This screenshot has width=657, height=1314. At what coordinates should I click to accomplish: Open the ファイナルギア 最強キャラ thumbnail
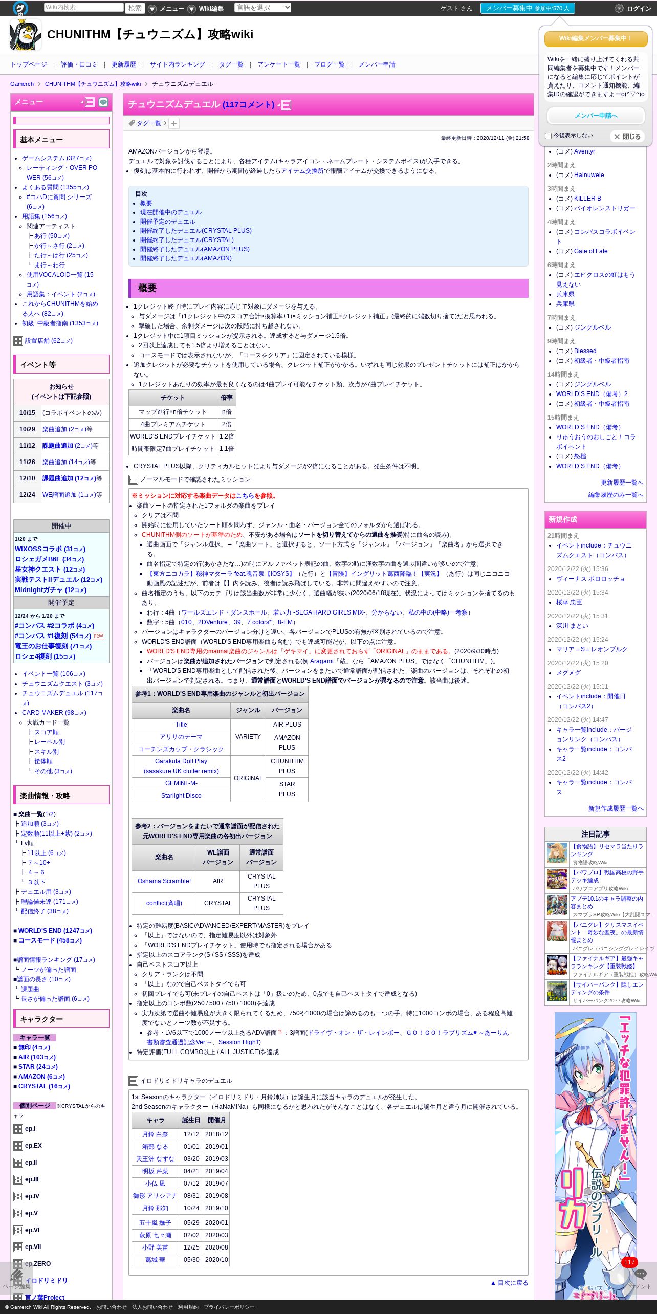pyautogui.click(x=557, y=966)
